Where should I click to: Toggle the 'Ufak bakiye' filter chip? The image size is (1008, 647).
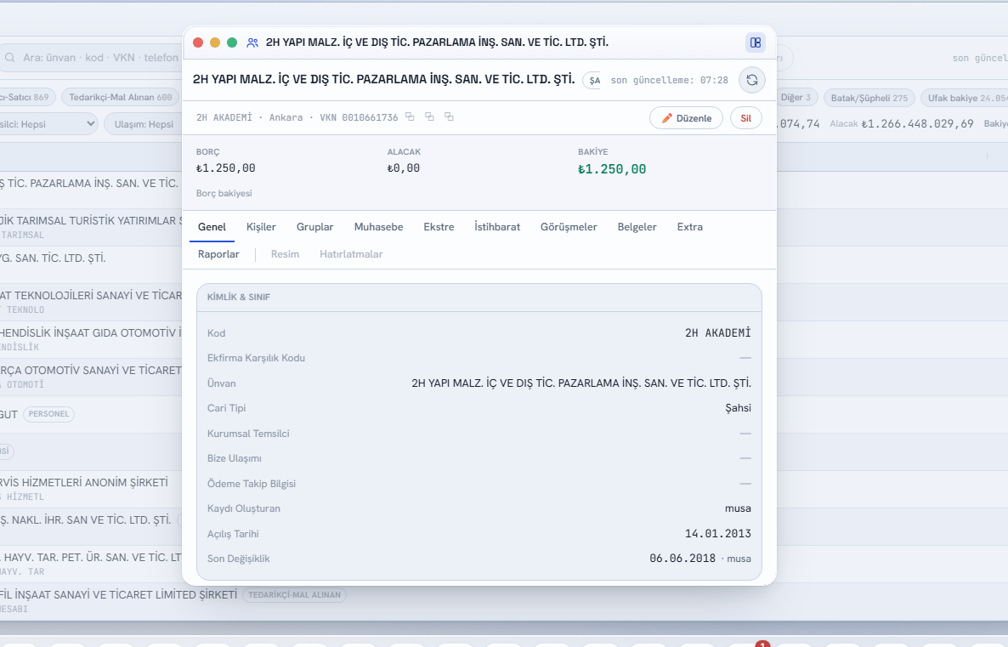click(x=965, y=98)
